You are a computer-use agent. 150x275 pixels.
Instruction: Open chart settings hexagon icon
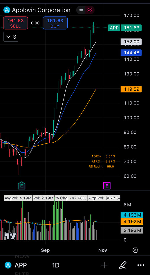tap(135, 250)
